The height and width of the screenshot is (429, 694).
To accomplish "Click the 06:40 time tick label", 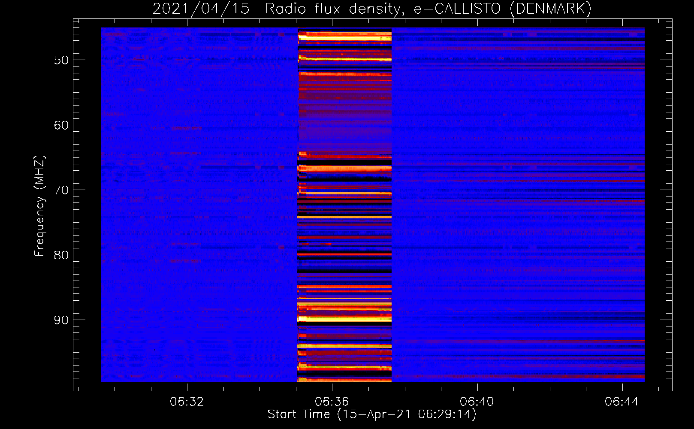I will (x=477, y=402).
